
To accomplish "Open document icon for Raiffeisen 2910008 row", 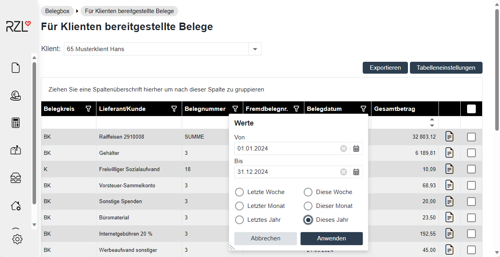I will [449, 137].
